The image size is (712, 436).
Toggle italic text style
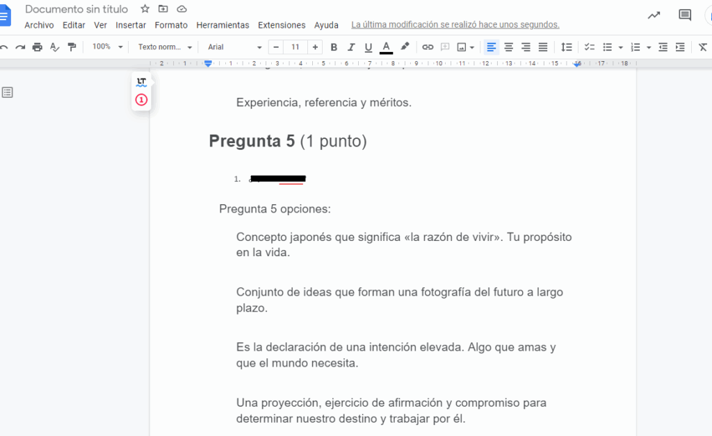coord(351,47)
